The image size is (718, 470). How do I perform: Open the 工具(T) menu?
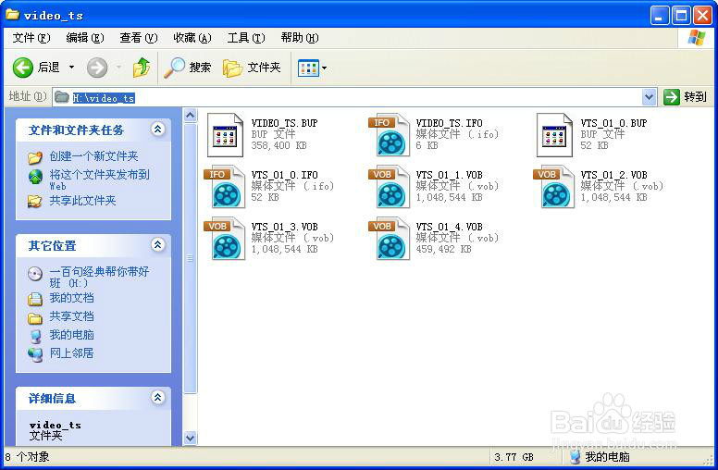tap(246, 38)
